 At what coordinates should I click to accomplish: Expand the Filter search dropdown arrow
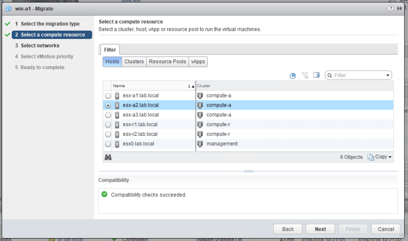coord(388,75)
